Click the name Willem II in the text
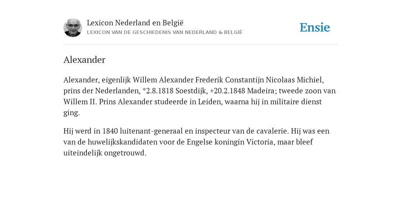The height and width of the screenshot is (200, 401). (80, 102)
